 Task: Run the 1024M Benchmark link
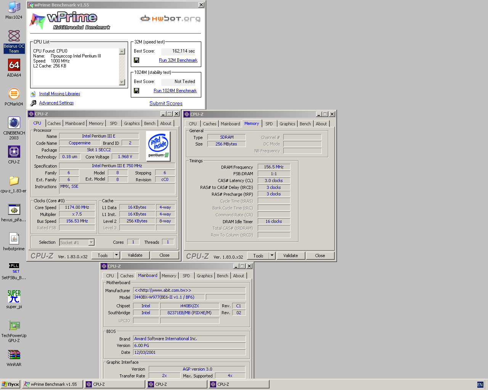point(175,91)
